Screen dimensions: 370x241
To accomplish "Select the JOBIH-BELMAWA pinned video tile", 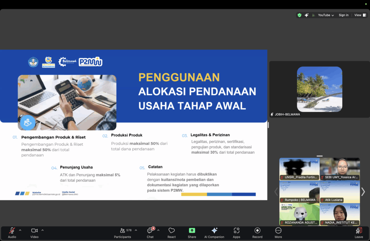I will [319, 89].
